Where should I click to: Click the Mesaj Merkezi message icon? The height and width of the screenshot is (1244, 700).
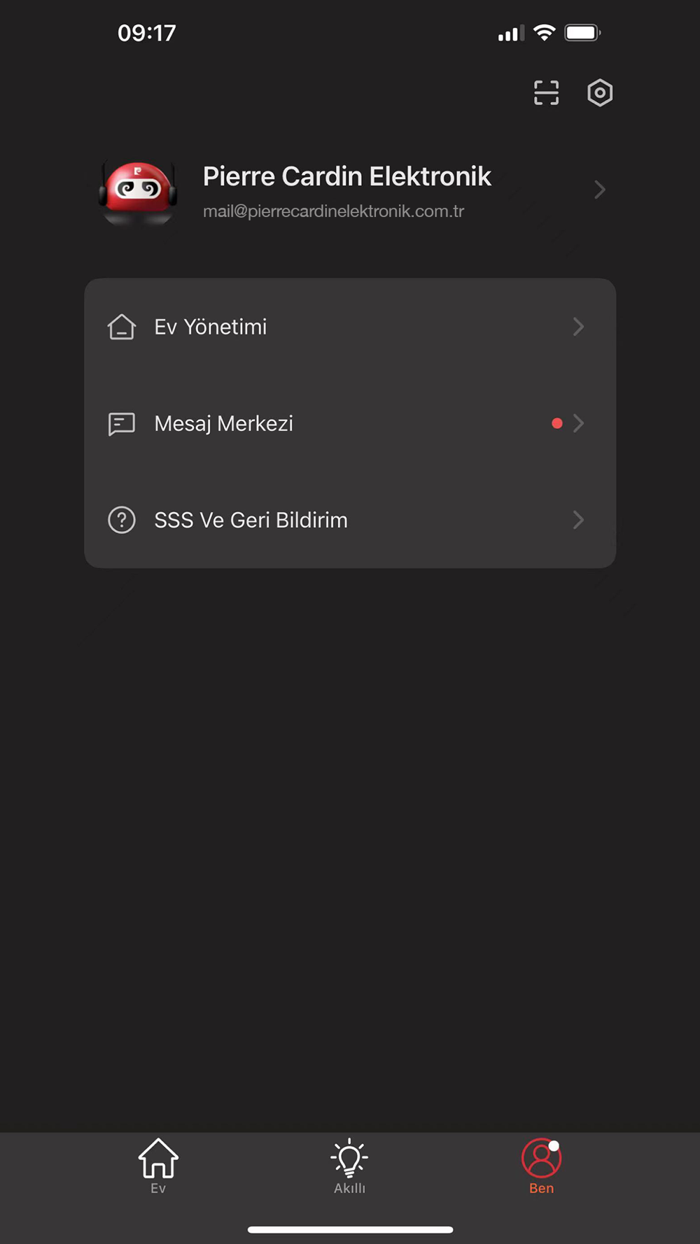click(x=122, y=423)
